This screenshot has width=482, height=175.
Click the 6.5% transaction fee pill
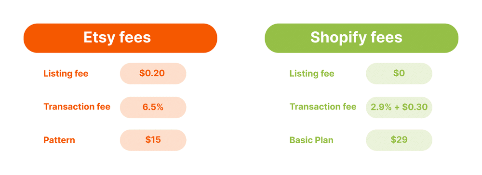153,108
